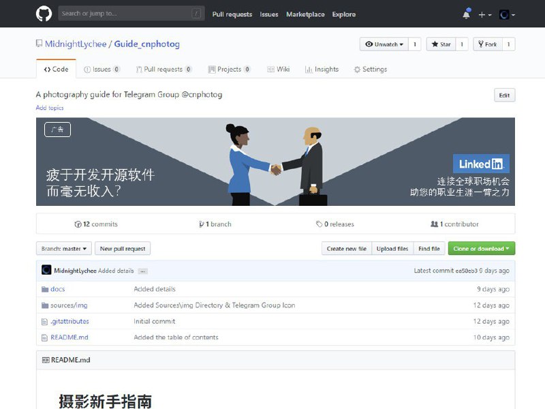Focus the Search or jump to field
Screen dimensions: 545x409
(x=131, y=14)
